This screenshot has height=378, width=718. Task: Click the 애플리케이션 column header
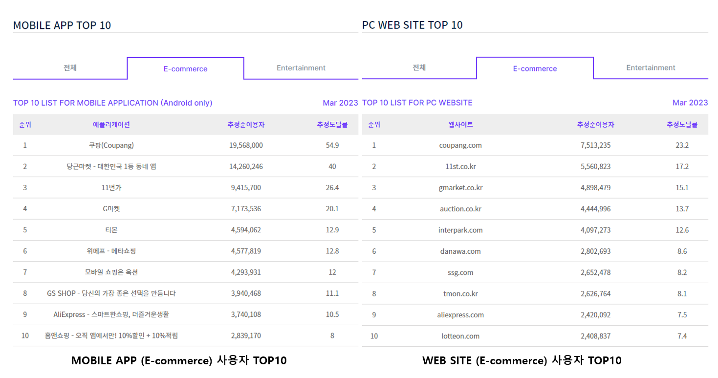pyautogui.click(x=111, y=125)
